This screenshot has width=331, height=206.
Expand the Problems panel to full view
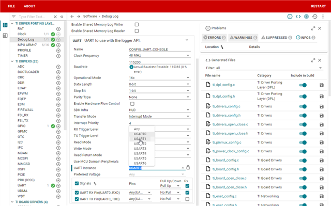[313, 28]
